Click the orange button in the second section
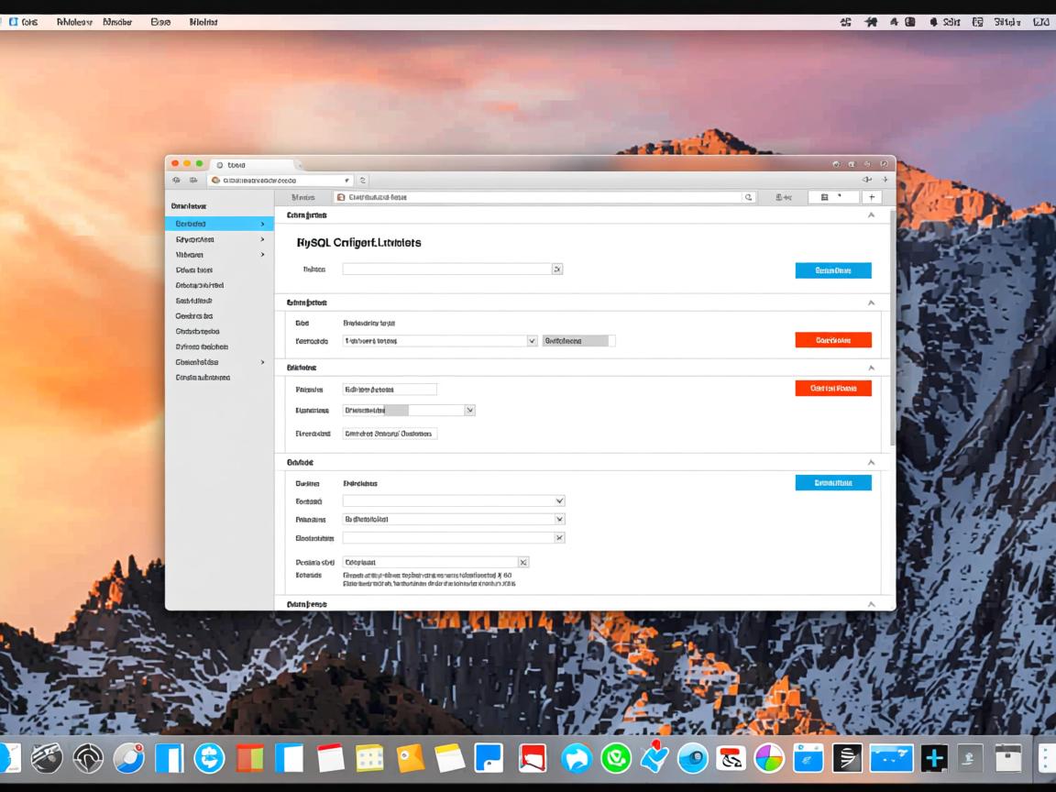1056x792 pixels. [832, 340]
